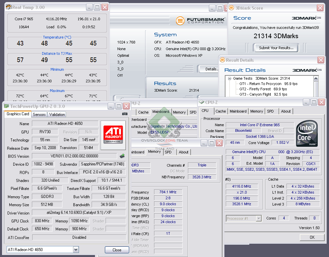Click the Device ID 1002 - 9498 field
This screenshot has width=329, height=257.
tap(43, 164)
